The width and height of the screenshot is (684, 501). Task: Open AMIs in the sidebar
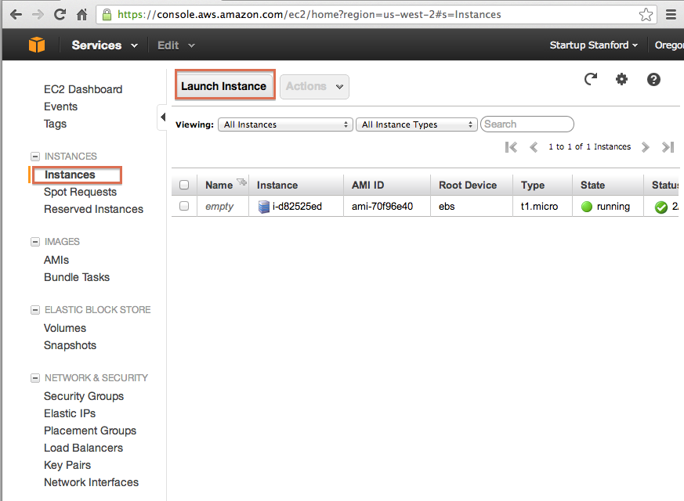pyautogui.click(x=56, y=260)
